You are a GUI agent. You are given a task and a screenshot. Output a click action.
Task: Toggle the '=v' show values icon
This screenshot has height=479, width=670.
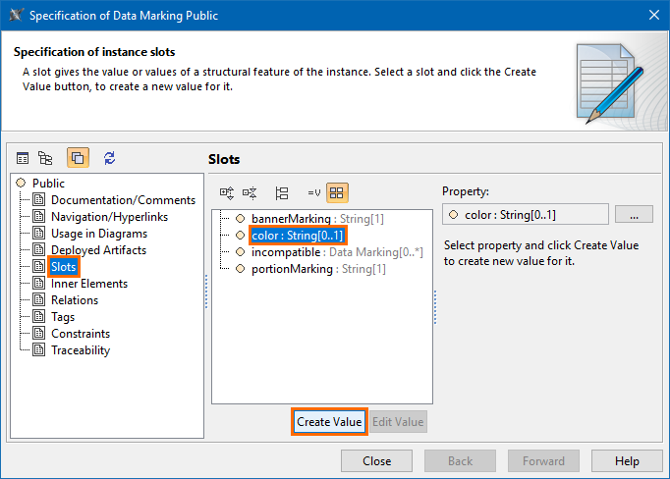click(314, 193)
